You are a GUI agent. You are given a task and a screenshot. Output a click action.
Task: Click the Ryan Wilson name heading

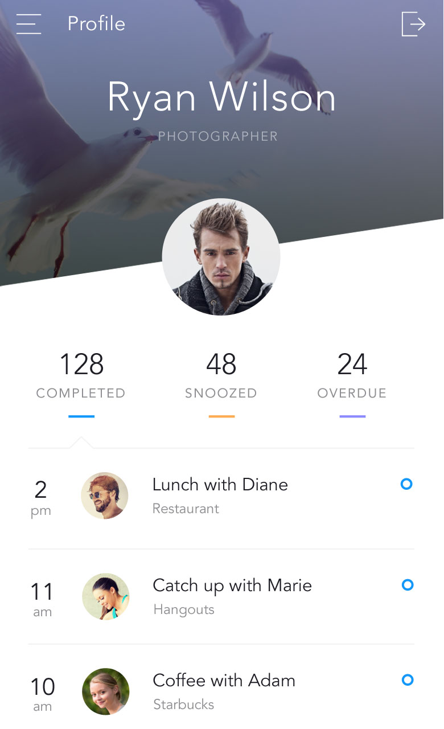pos(221,97)
